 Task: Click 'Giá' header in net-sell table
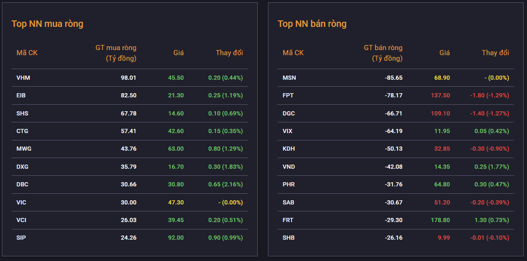(444, 53)
